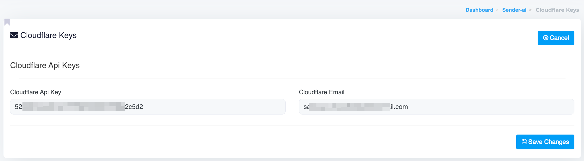
Task: Click the circled X icon in Cancel
Action: pos(546,38)
